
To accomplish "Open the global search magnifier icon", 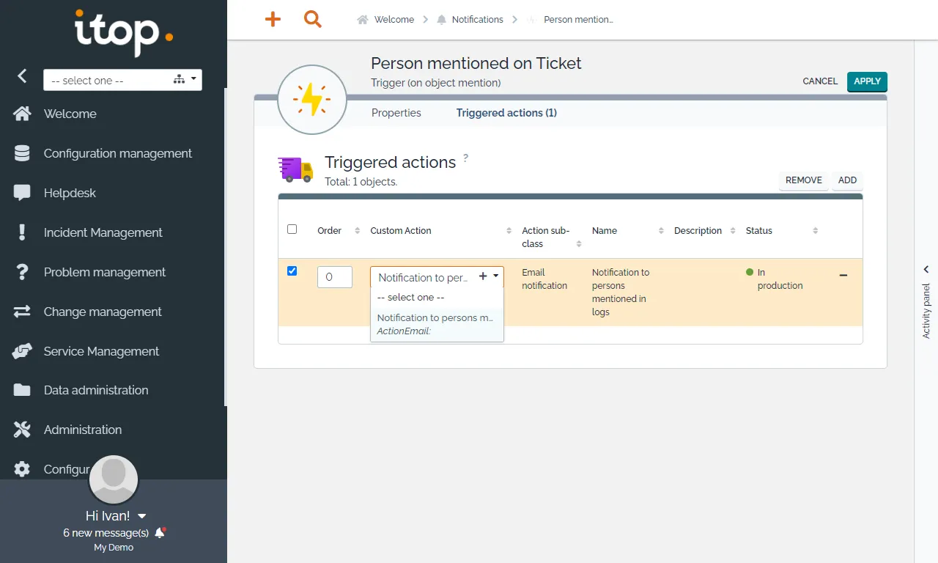I will (313, 20).
